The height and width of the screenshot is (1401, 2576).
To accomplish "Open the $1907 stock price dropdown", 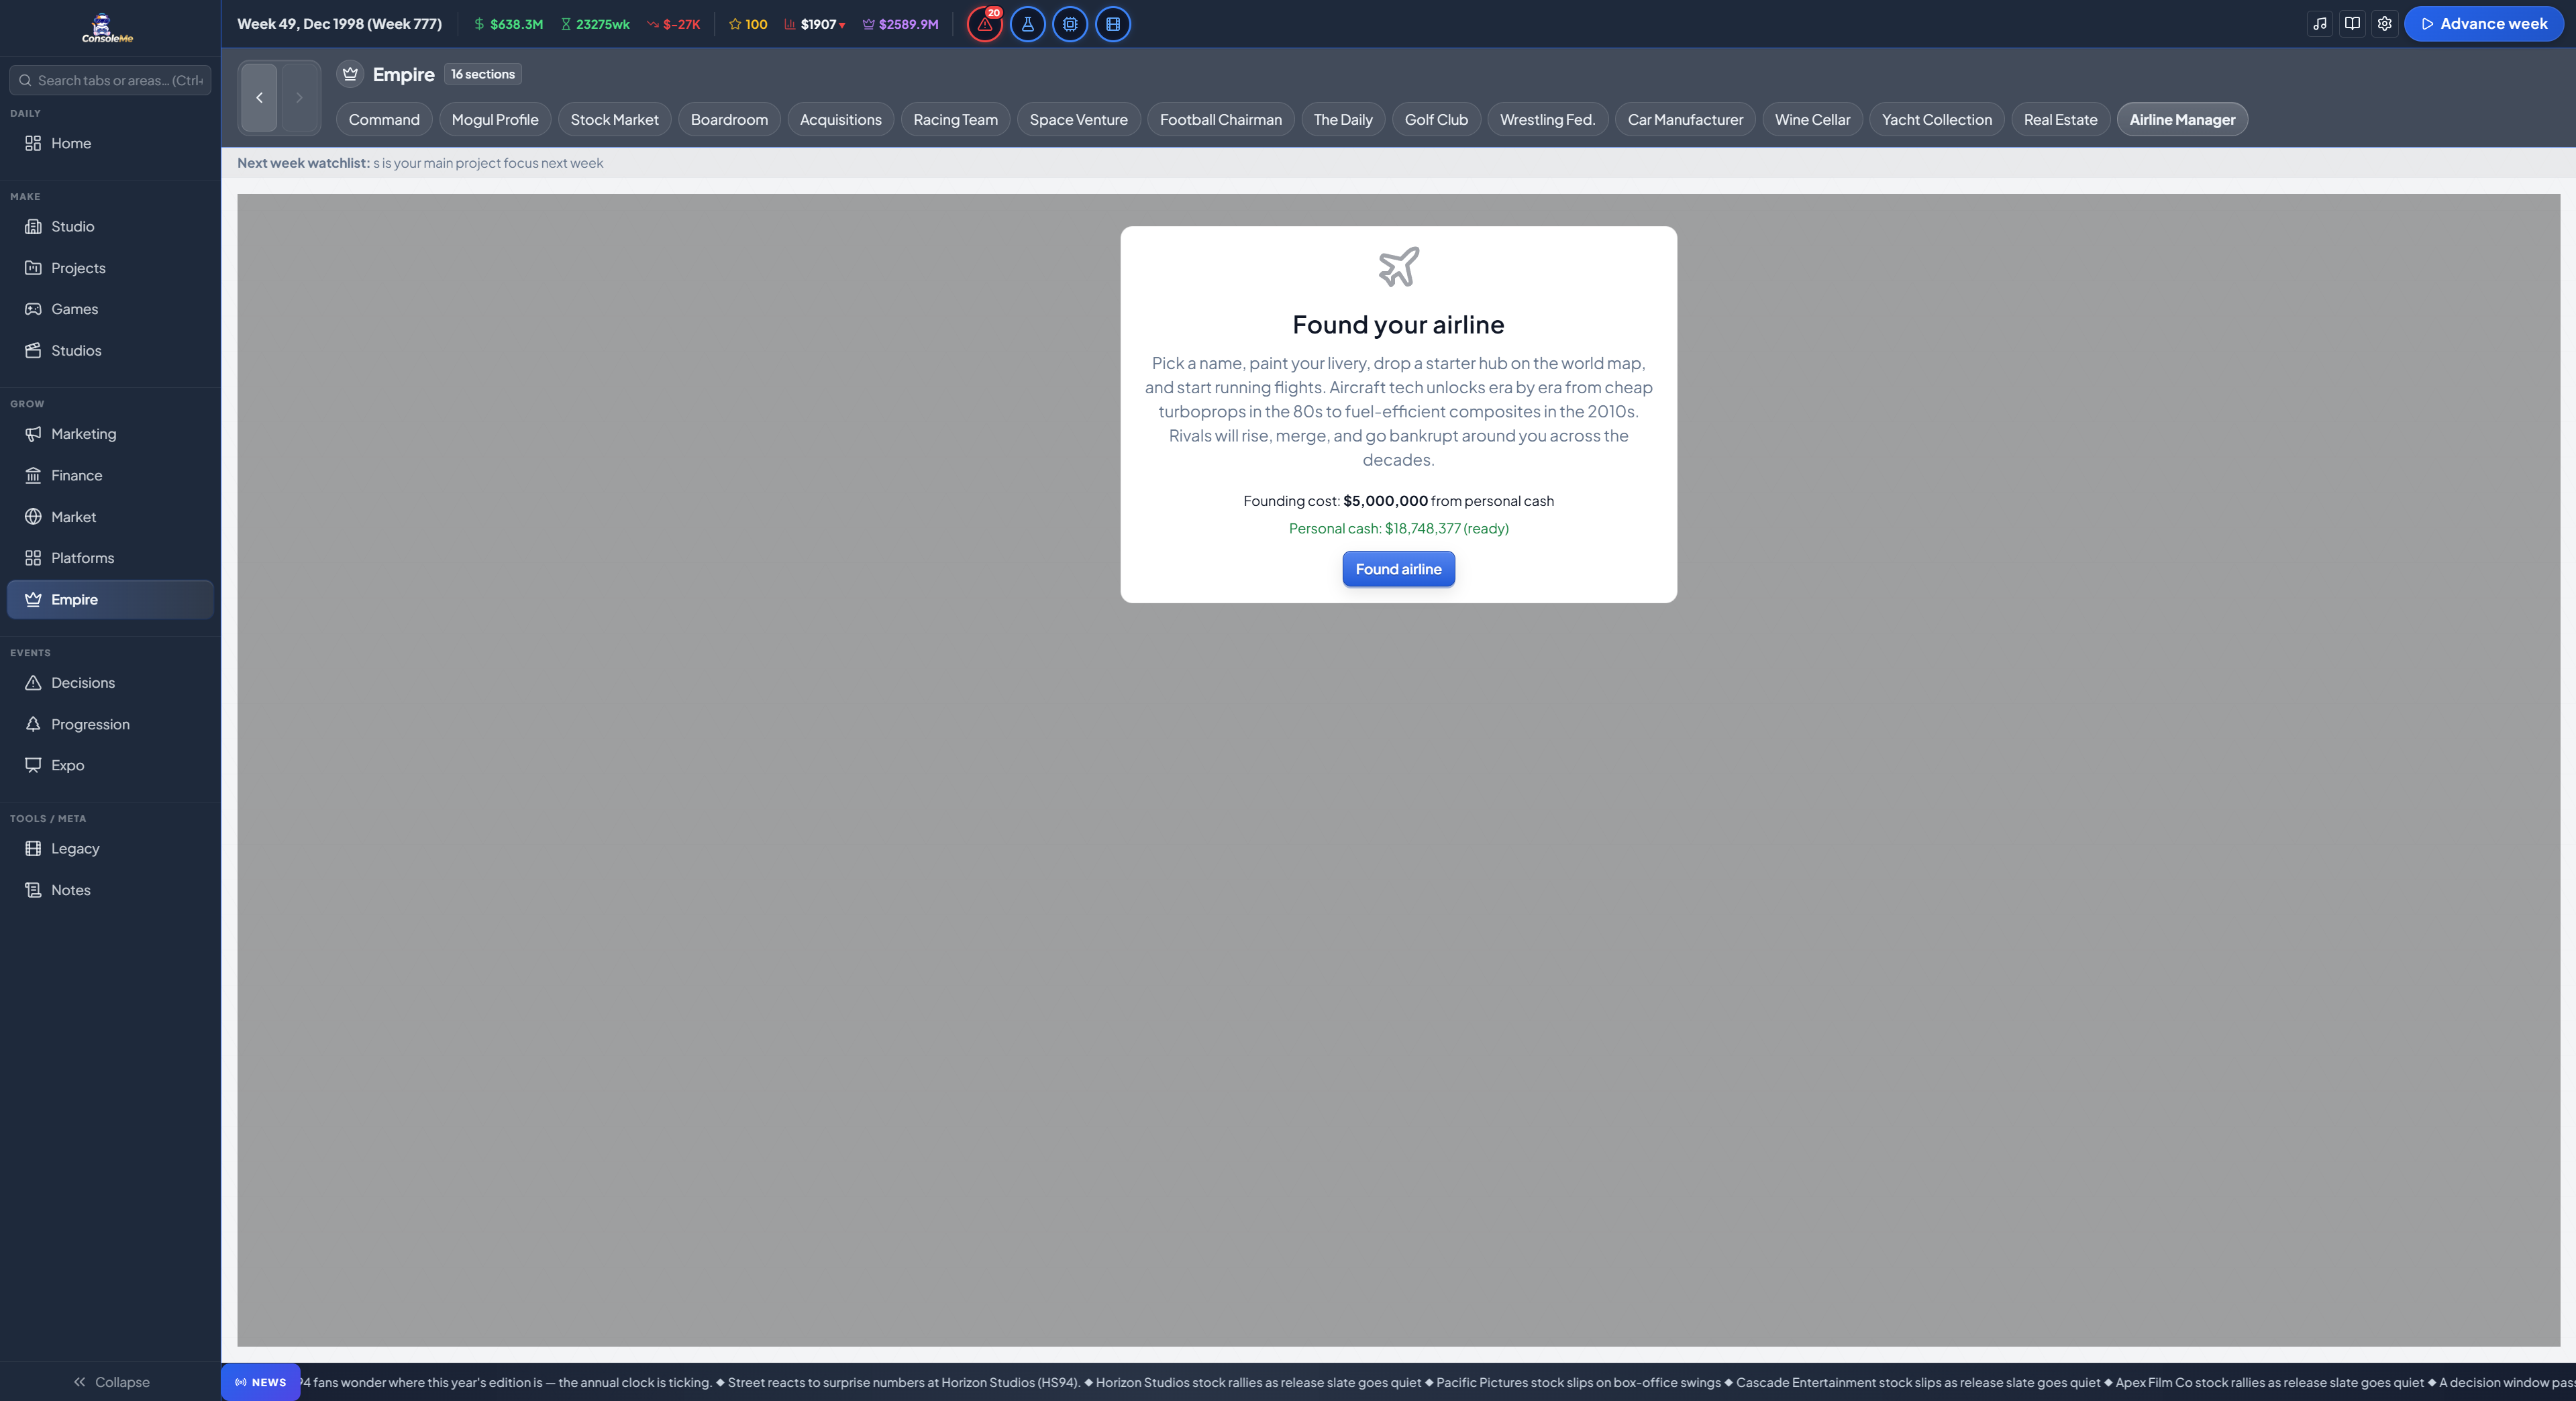I will (x=815, y=24).
